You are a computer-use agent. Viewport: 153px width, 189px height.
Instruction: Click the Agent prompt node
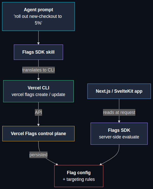[x=39, y=16]
